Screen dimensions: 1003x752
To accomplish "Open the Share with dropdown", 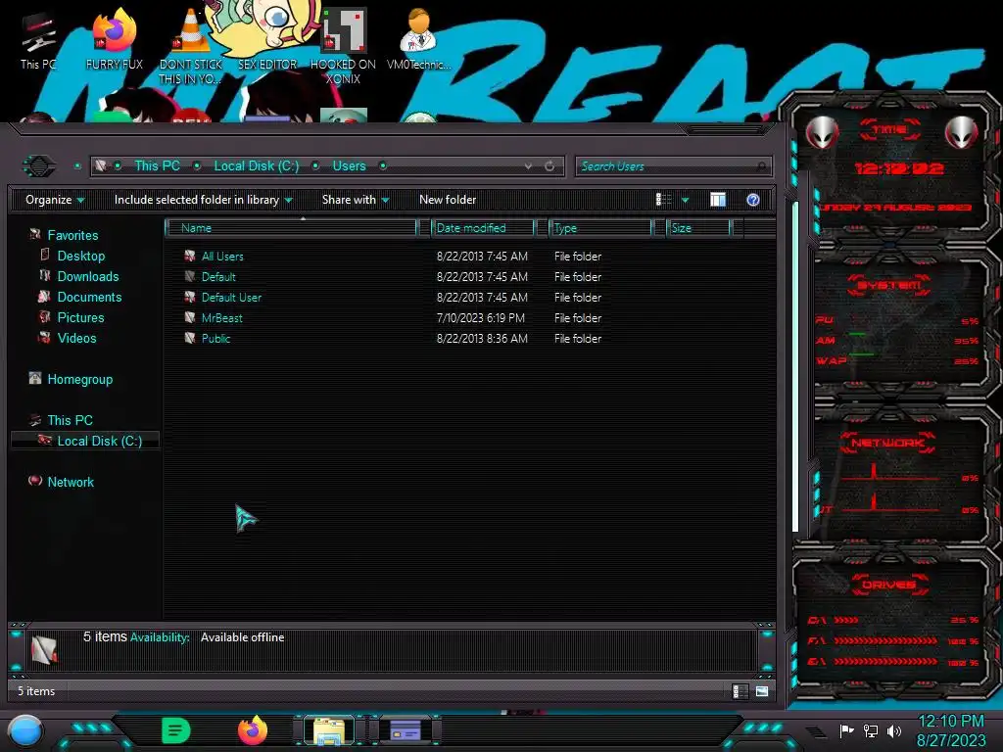I will point(355,200).
